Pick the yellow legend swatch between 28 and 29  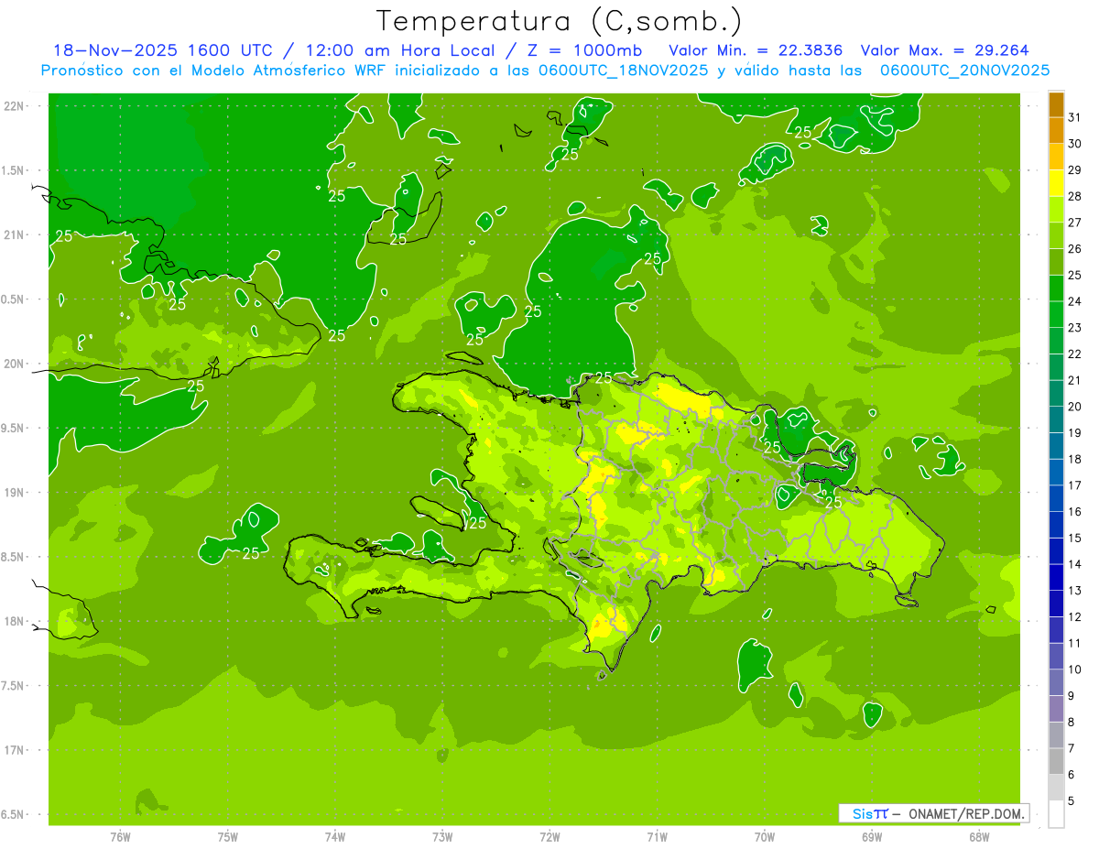click(1056, 183)
